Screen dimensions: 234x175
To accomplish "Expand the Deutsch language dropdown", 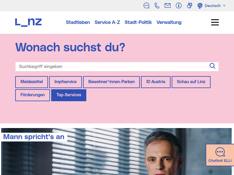I will click(212, 6).
